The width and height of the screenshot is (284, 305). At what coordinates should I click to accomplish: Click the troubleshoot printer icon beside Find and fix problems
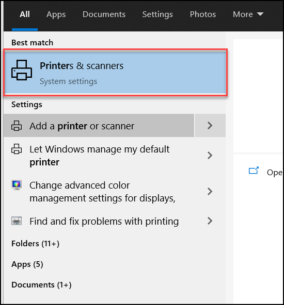click(17, 221)
